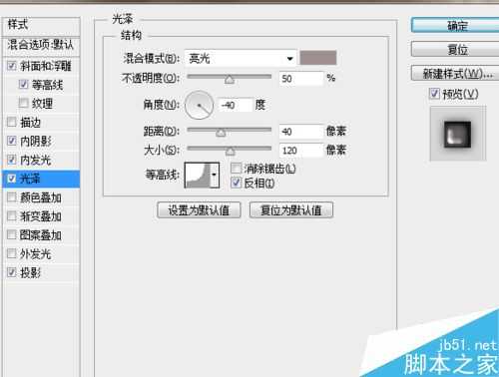This screenshot has width=499, height=377.
Task: Enable the 纹理 checkbox
Action: [23, 103]
